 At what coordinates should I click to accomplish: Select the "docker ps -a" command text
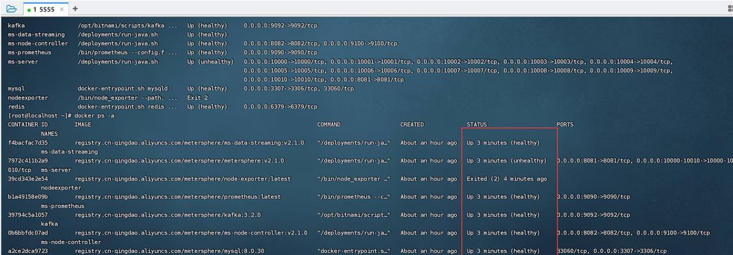coord(94,115)
